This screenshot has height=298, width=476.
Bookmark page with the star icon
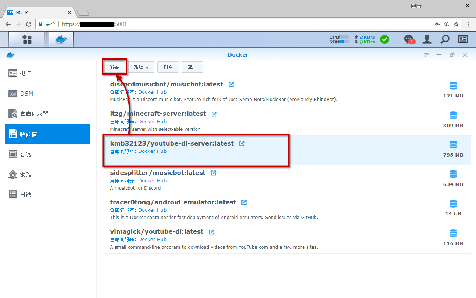[456, 24]
